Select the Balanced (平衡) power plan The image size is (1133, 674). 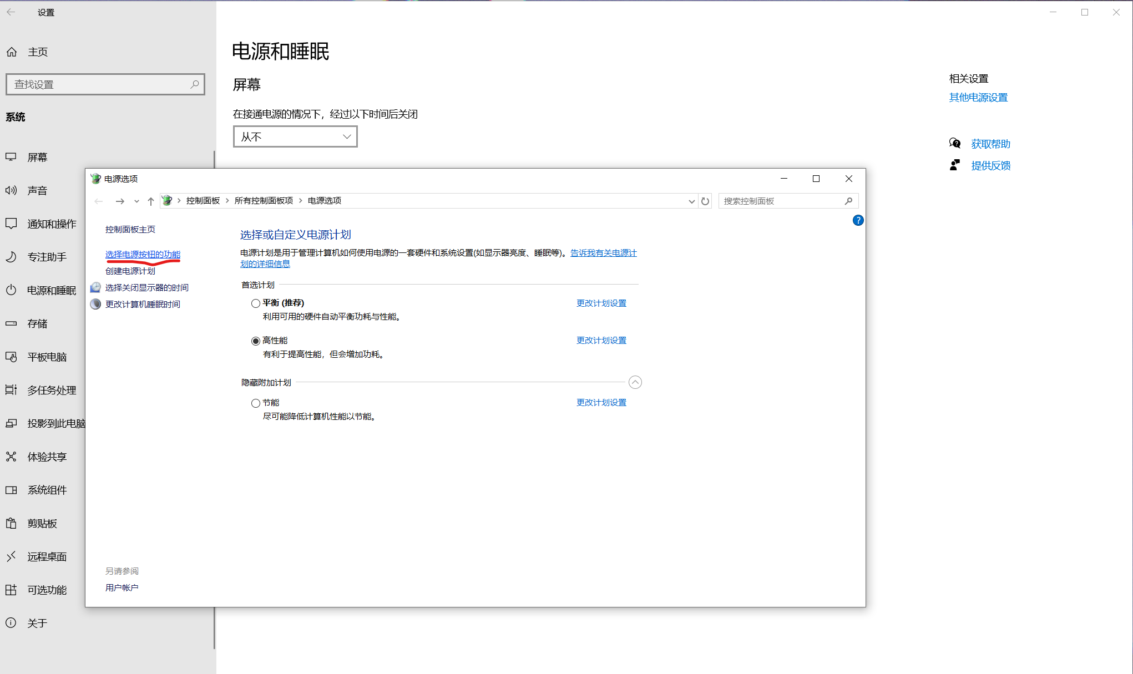256,303
